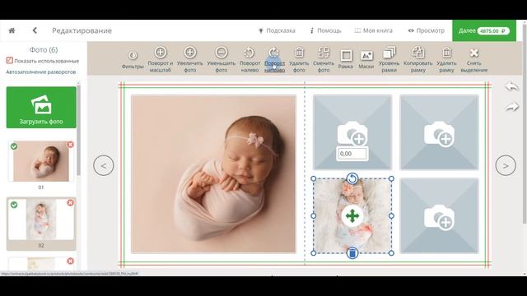Click the undo arrow
Screen dimensions: 527x296
pyautogui.click(x=512, y=87)
